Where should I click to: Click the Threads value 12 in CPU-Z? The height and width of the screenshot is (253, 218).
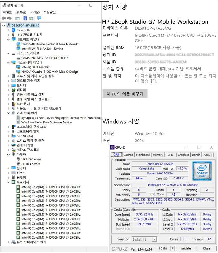(209, 239)
